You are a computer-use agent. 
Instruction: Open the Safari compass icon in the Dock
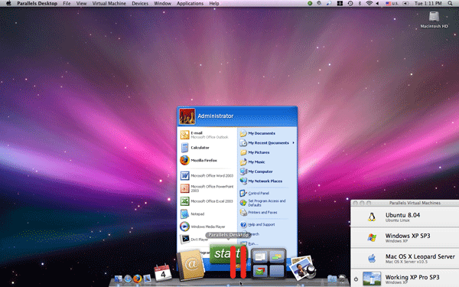(x=128, y=279)
